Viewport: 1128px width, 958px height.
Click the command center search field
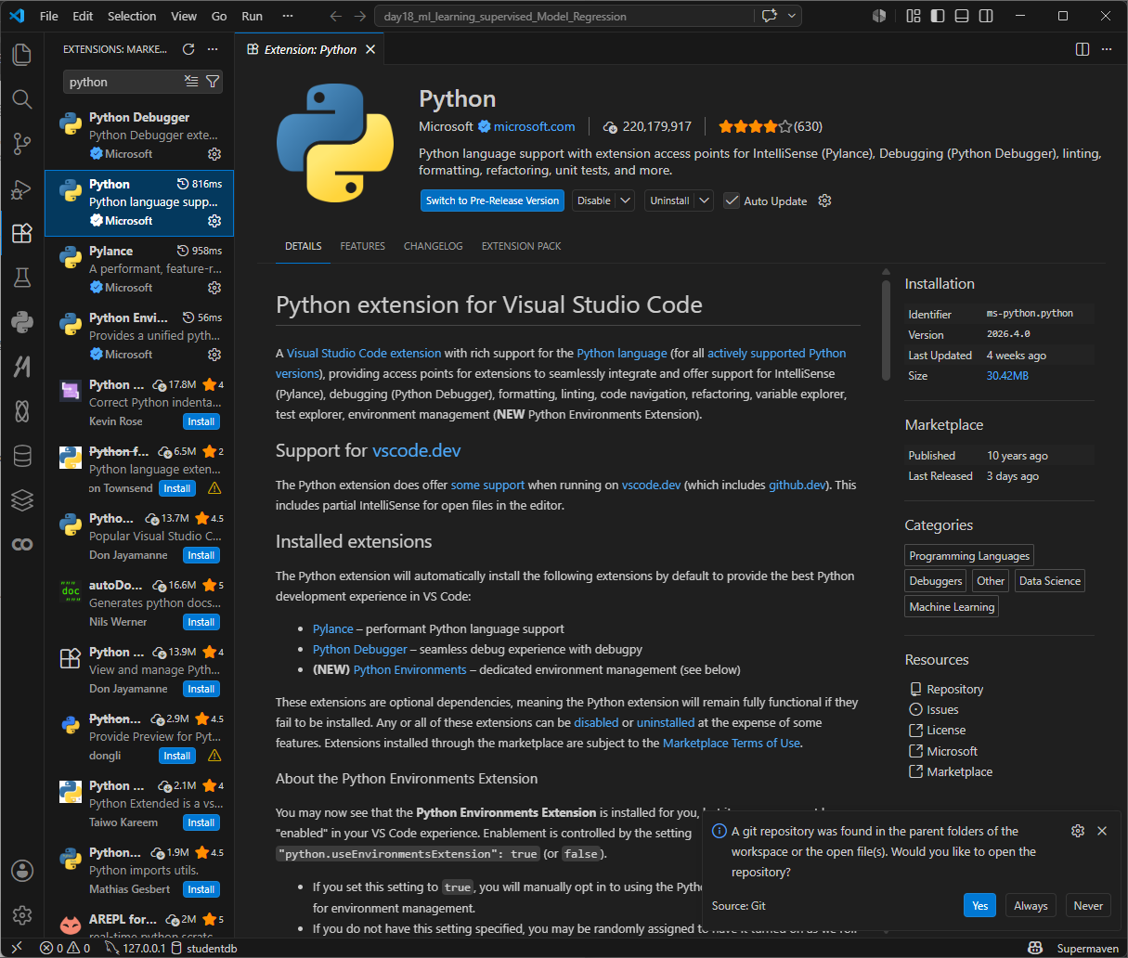coord(564,16)
